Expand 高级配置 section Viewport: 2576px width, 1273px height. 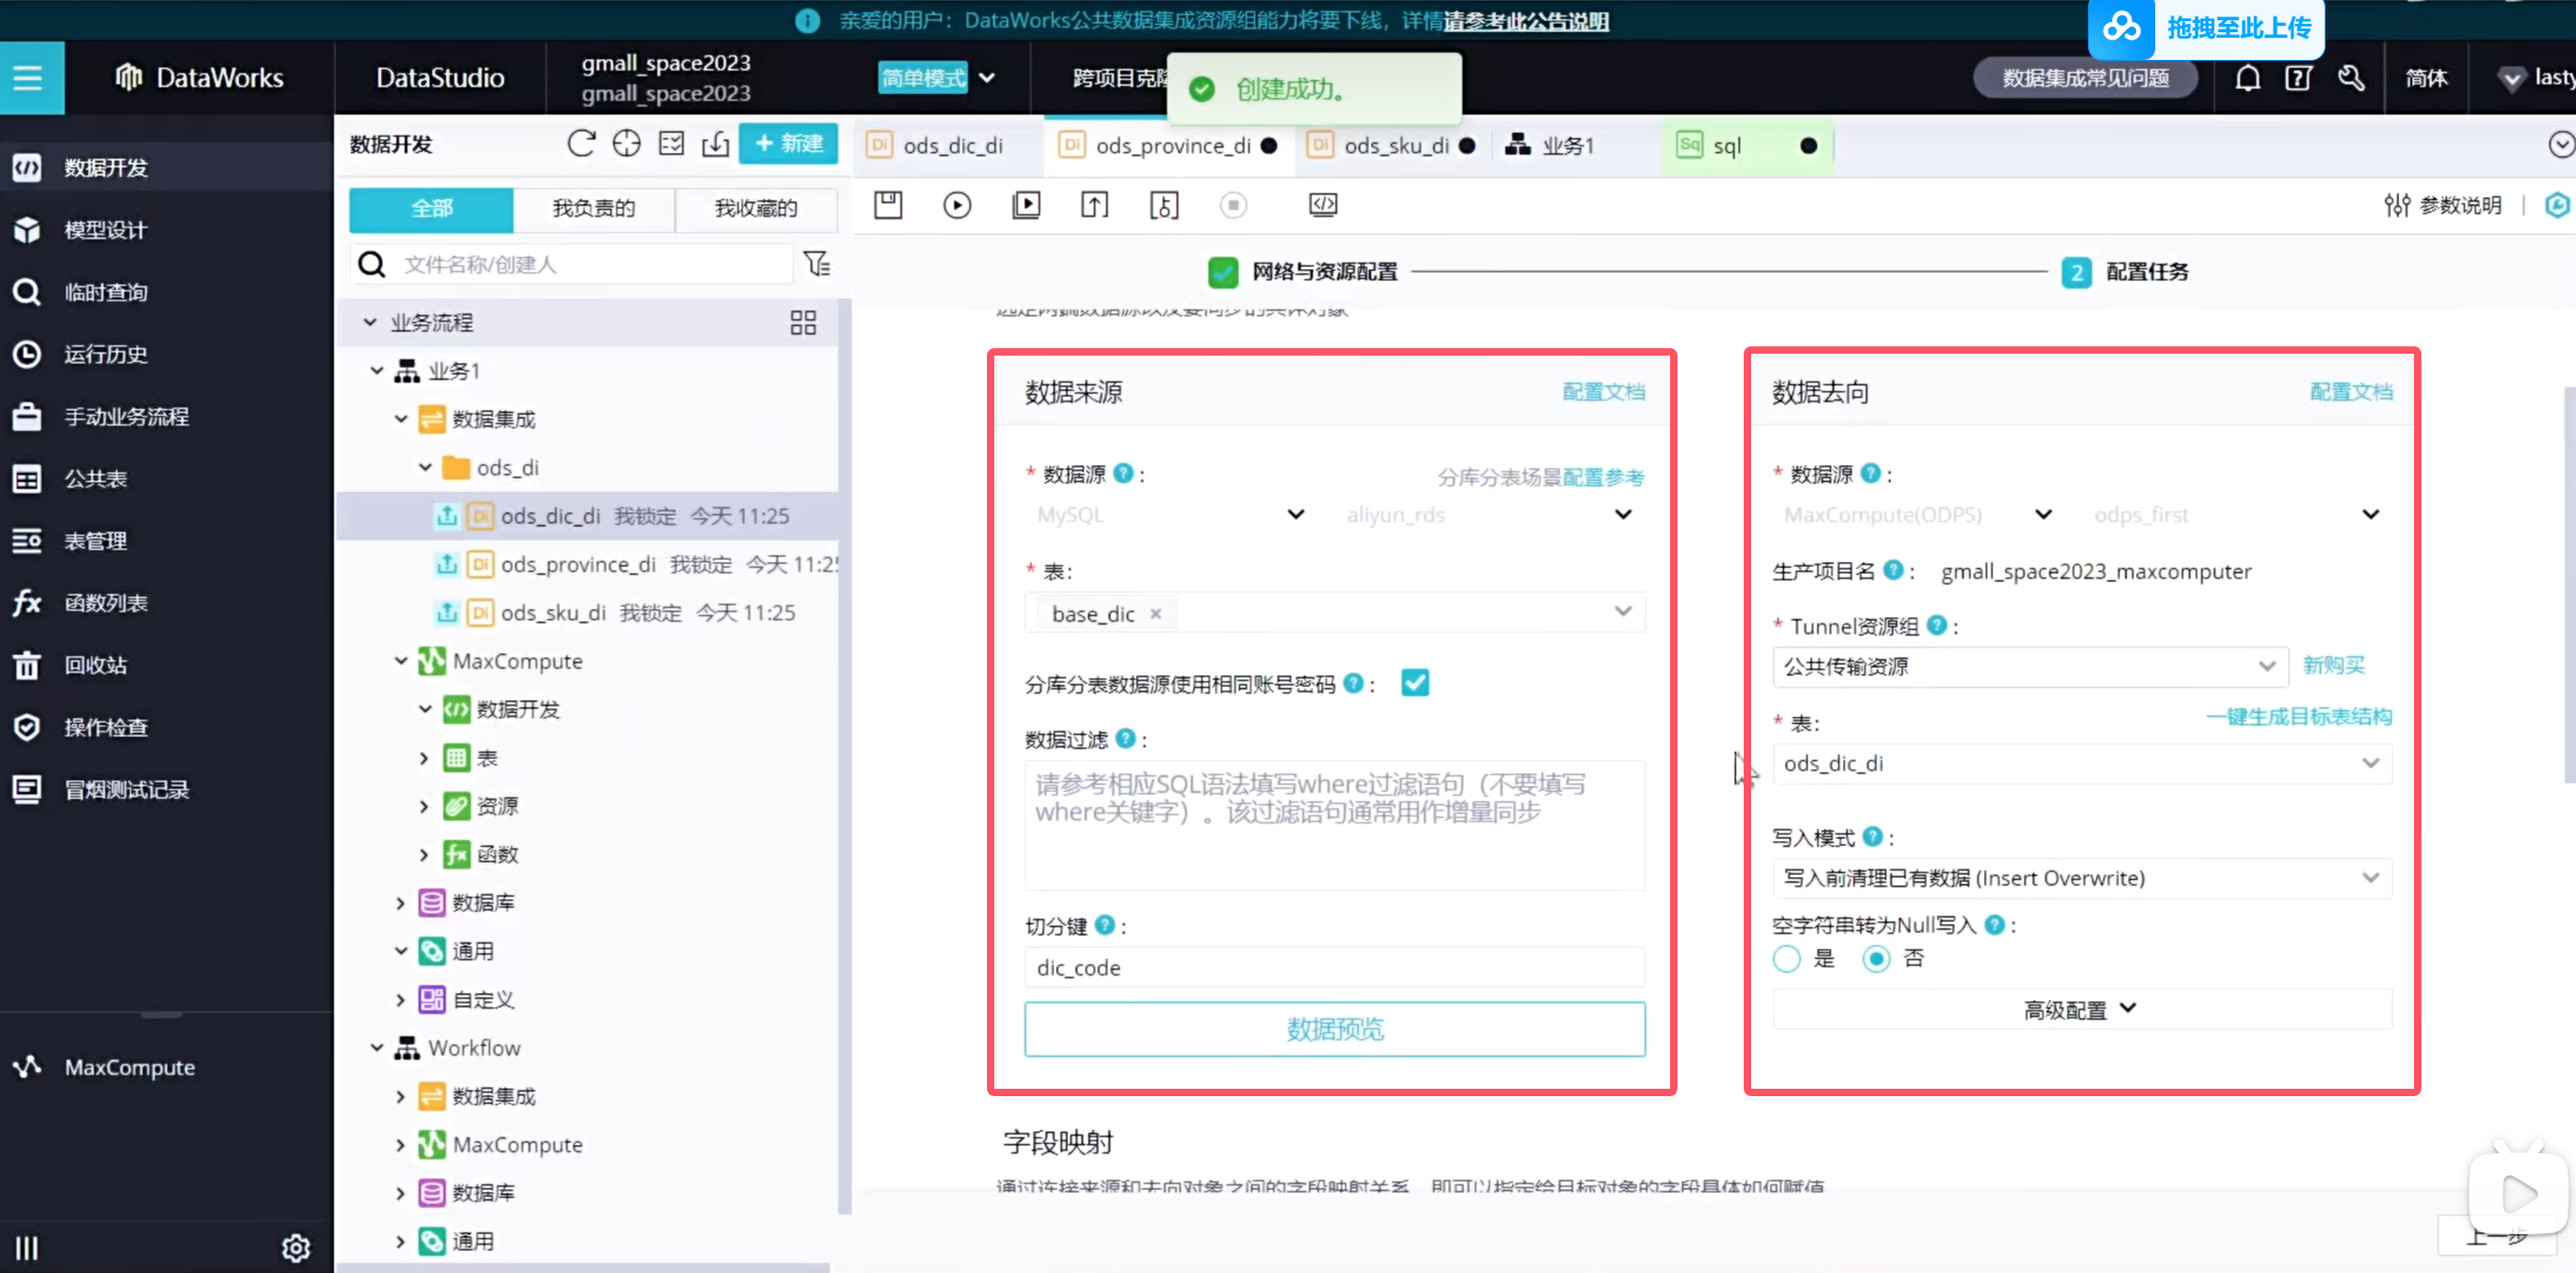[2080, 1010]
